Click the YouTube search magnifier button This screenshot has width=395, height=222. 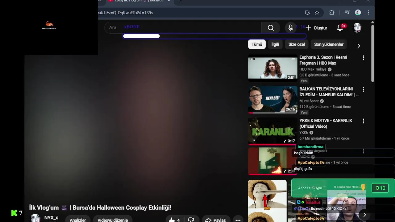pyautogui.click(x=271, y=28)
